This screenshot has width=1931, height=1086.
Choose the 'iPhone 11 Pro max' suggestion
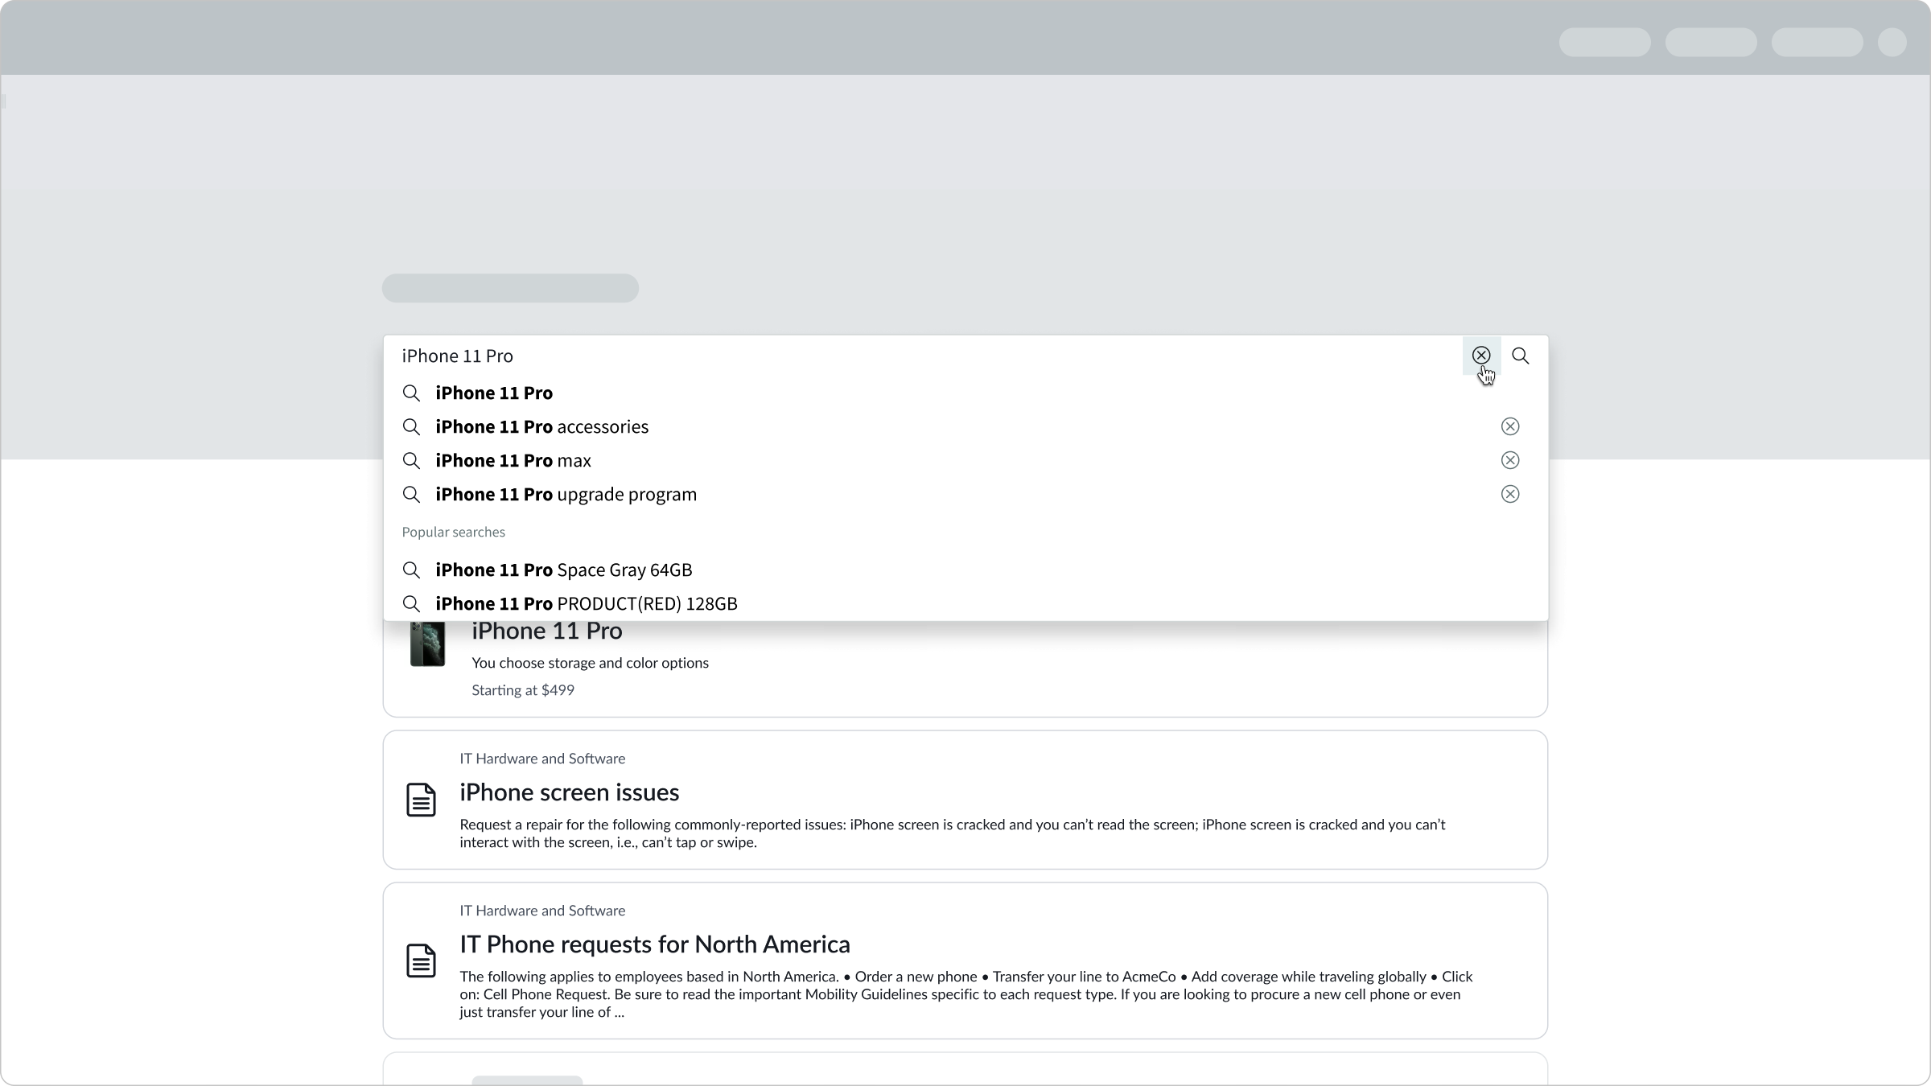click(x=965, y=460)
